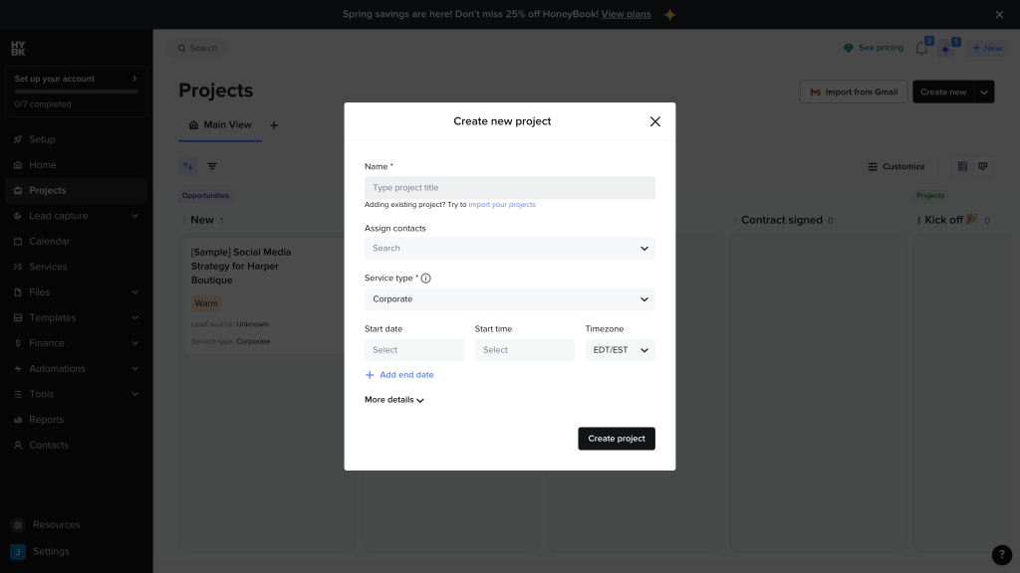Click the Calendar sidebar icon
1020x573 pixels.
point(18,242)
